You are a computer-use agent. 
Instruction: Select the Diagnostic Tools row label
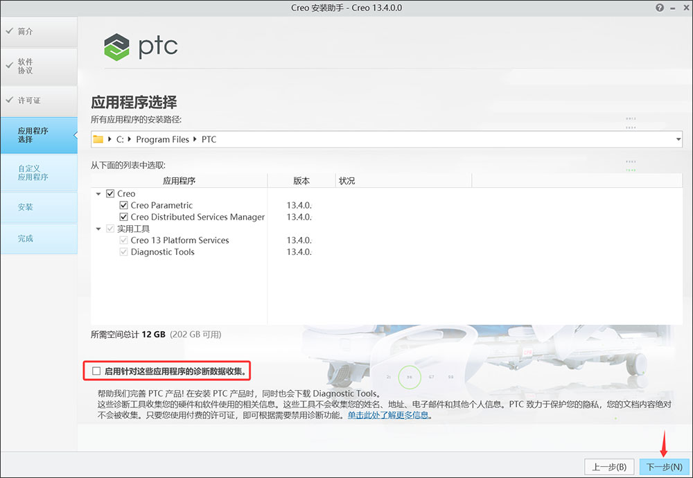pos(163,251)
